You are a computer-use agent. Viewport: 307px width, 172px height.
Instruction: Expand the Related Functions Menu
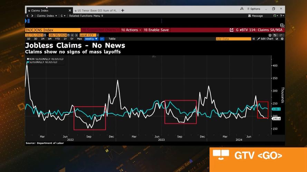(86, 16)
